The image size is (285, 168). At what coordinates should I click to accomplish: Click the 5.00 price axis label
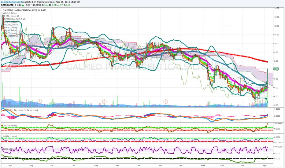(277, 88)
